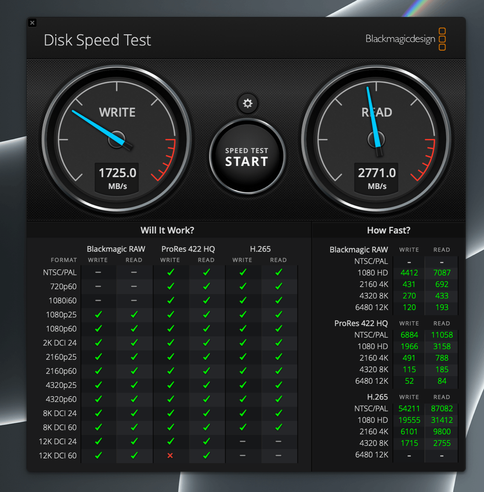Open settings with the gear icon
The width and height of the screenshot is (484, 492).
(247, 103)
